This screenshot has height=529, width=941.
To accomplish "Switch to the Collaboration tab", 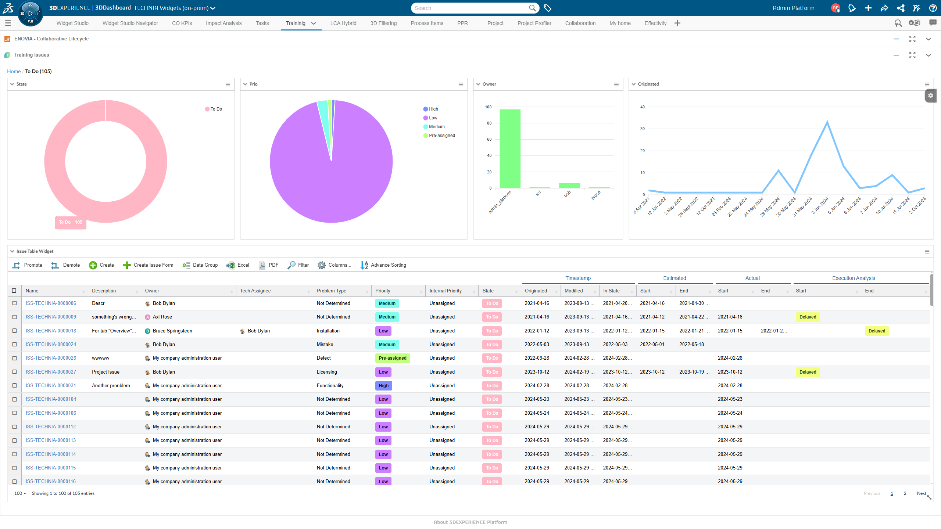I will [x=580, y=23].
